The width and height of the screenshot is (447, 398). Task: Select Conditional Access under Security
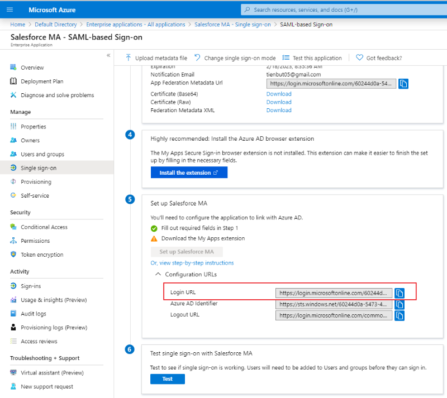[x=44, y=227]
